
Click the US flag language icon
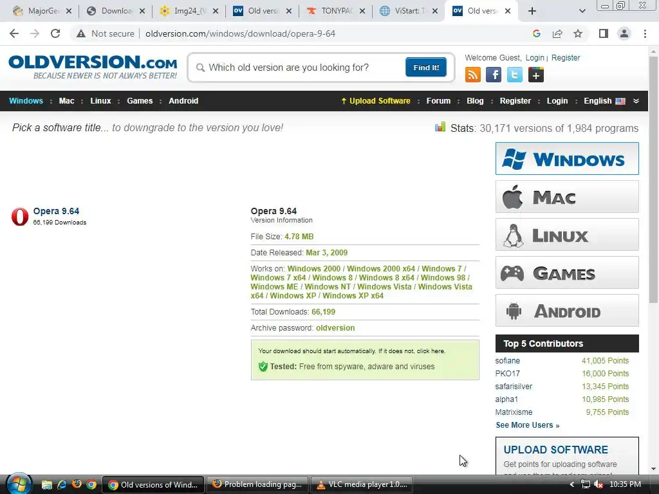coord(620,101)
